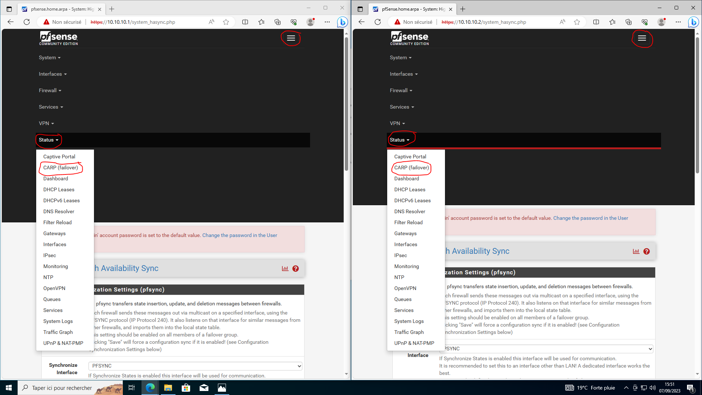Open Bing sidebar icon in right browser

(693, 22)
